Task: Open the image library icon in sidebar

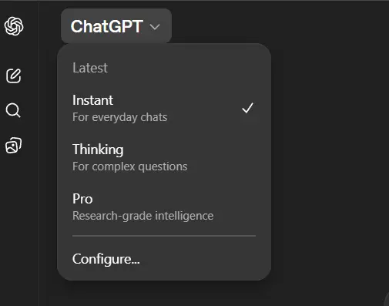Action: pos(14,145)
